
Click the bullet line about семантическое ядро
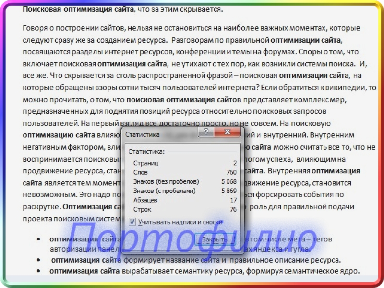[204, 271]
